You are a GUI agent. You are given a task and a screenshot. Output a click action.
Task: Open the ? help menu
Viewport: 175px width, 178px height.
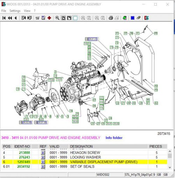(35, 11)
